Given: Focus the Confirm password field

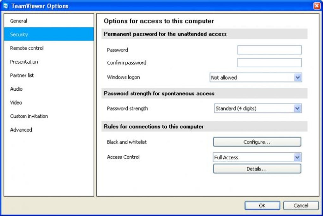Looking at the screenshot, I should [x=269, y=63].
